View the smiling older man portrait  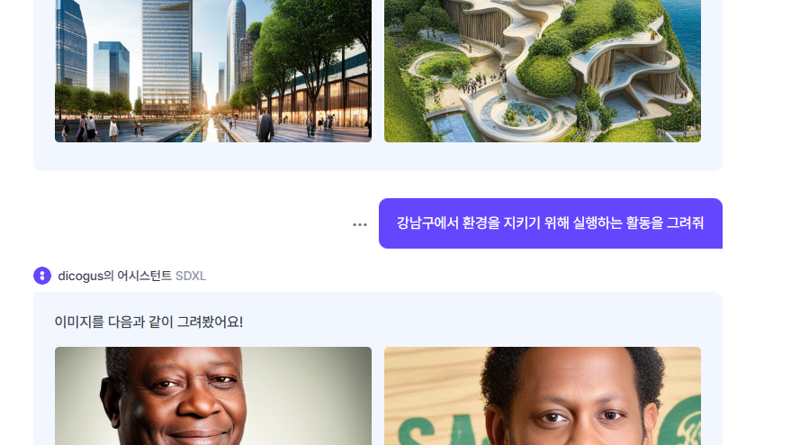click(213, 395)
